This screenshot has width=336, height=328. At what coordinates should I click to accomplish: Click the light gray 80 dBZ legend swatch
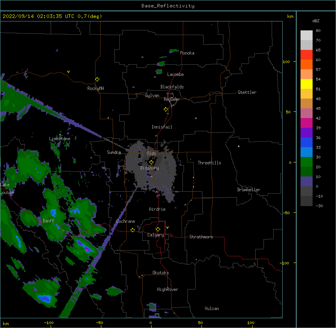tap(306, 35)
